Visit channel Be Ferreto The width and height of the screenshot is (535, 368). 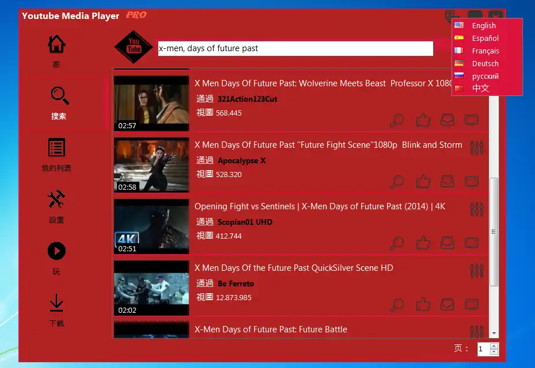[x=236, y=283]
